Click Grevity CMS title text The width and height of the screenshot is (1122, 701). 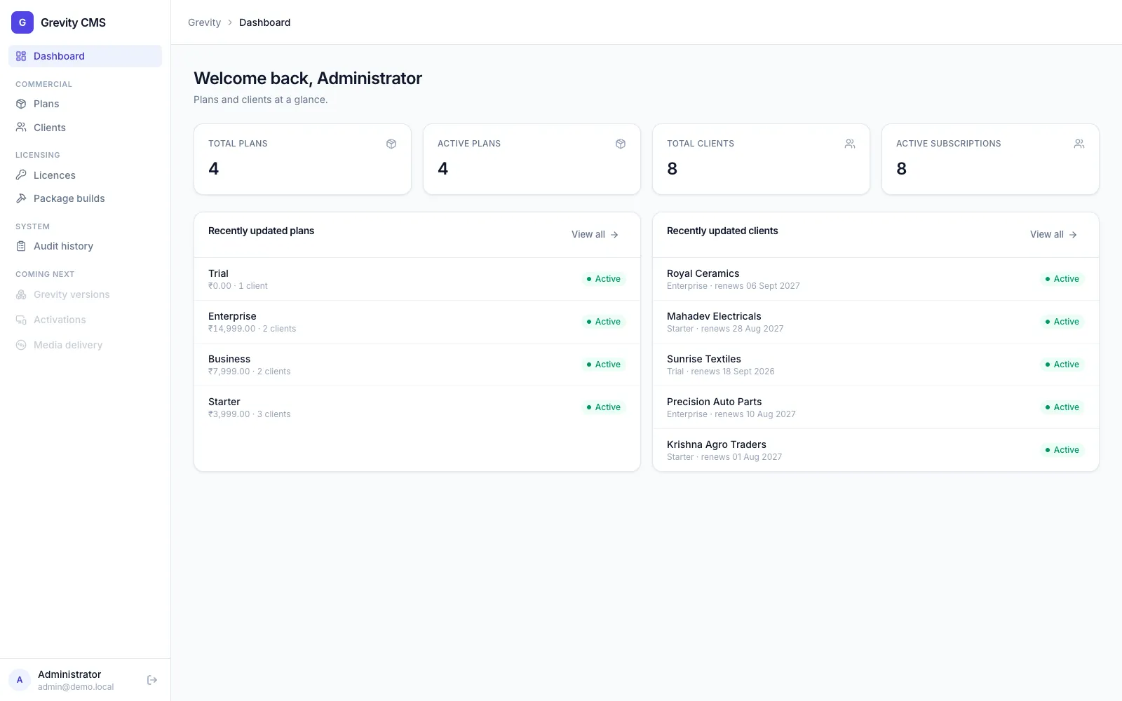coord(73,22)
